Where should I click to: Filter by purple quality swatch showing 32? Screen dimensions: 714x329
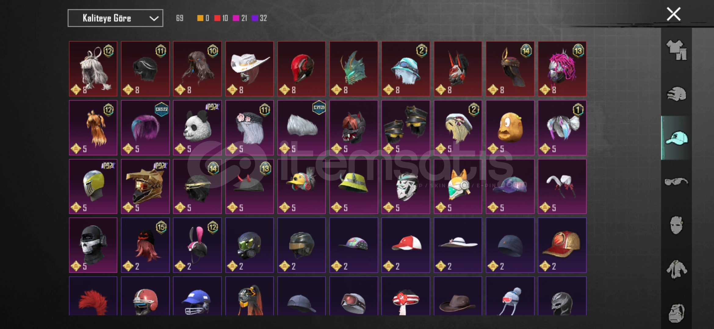pyautogui.click(x=259, y=18)
